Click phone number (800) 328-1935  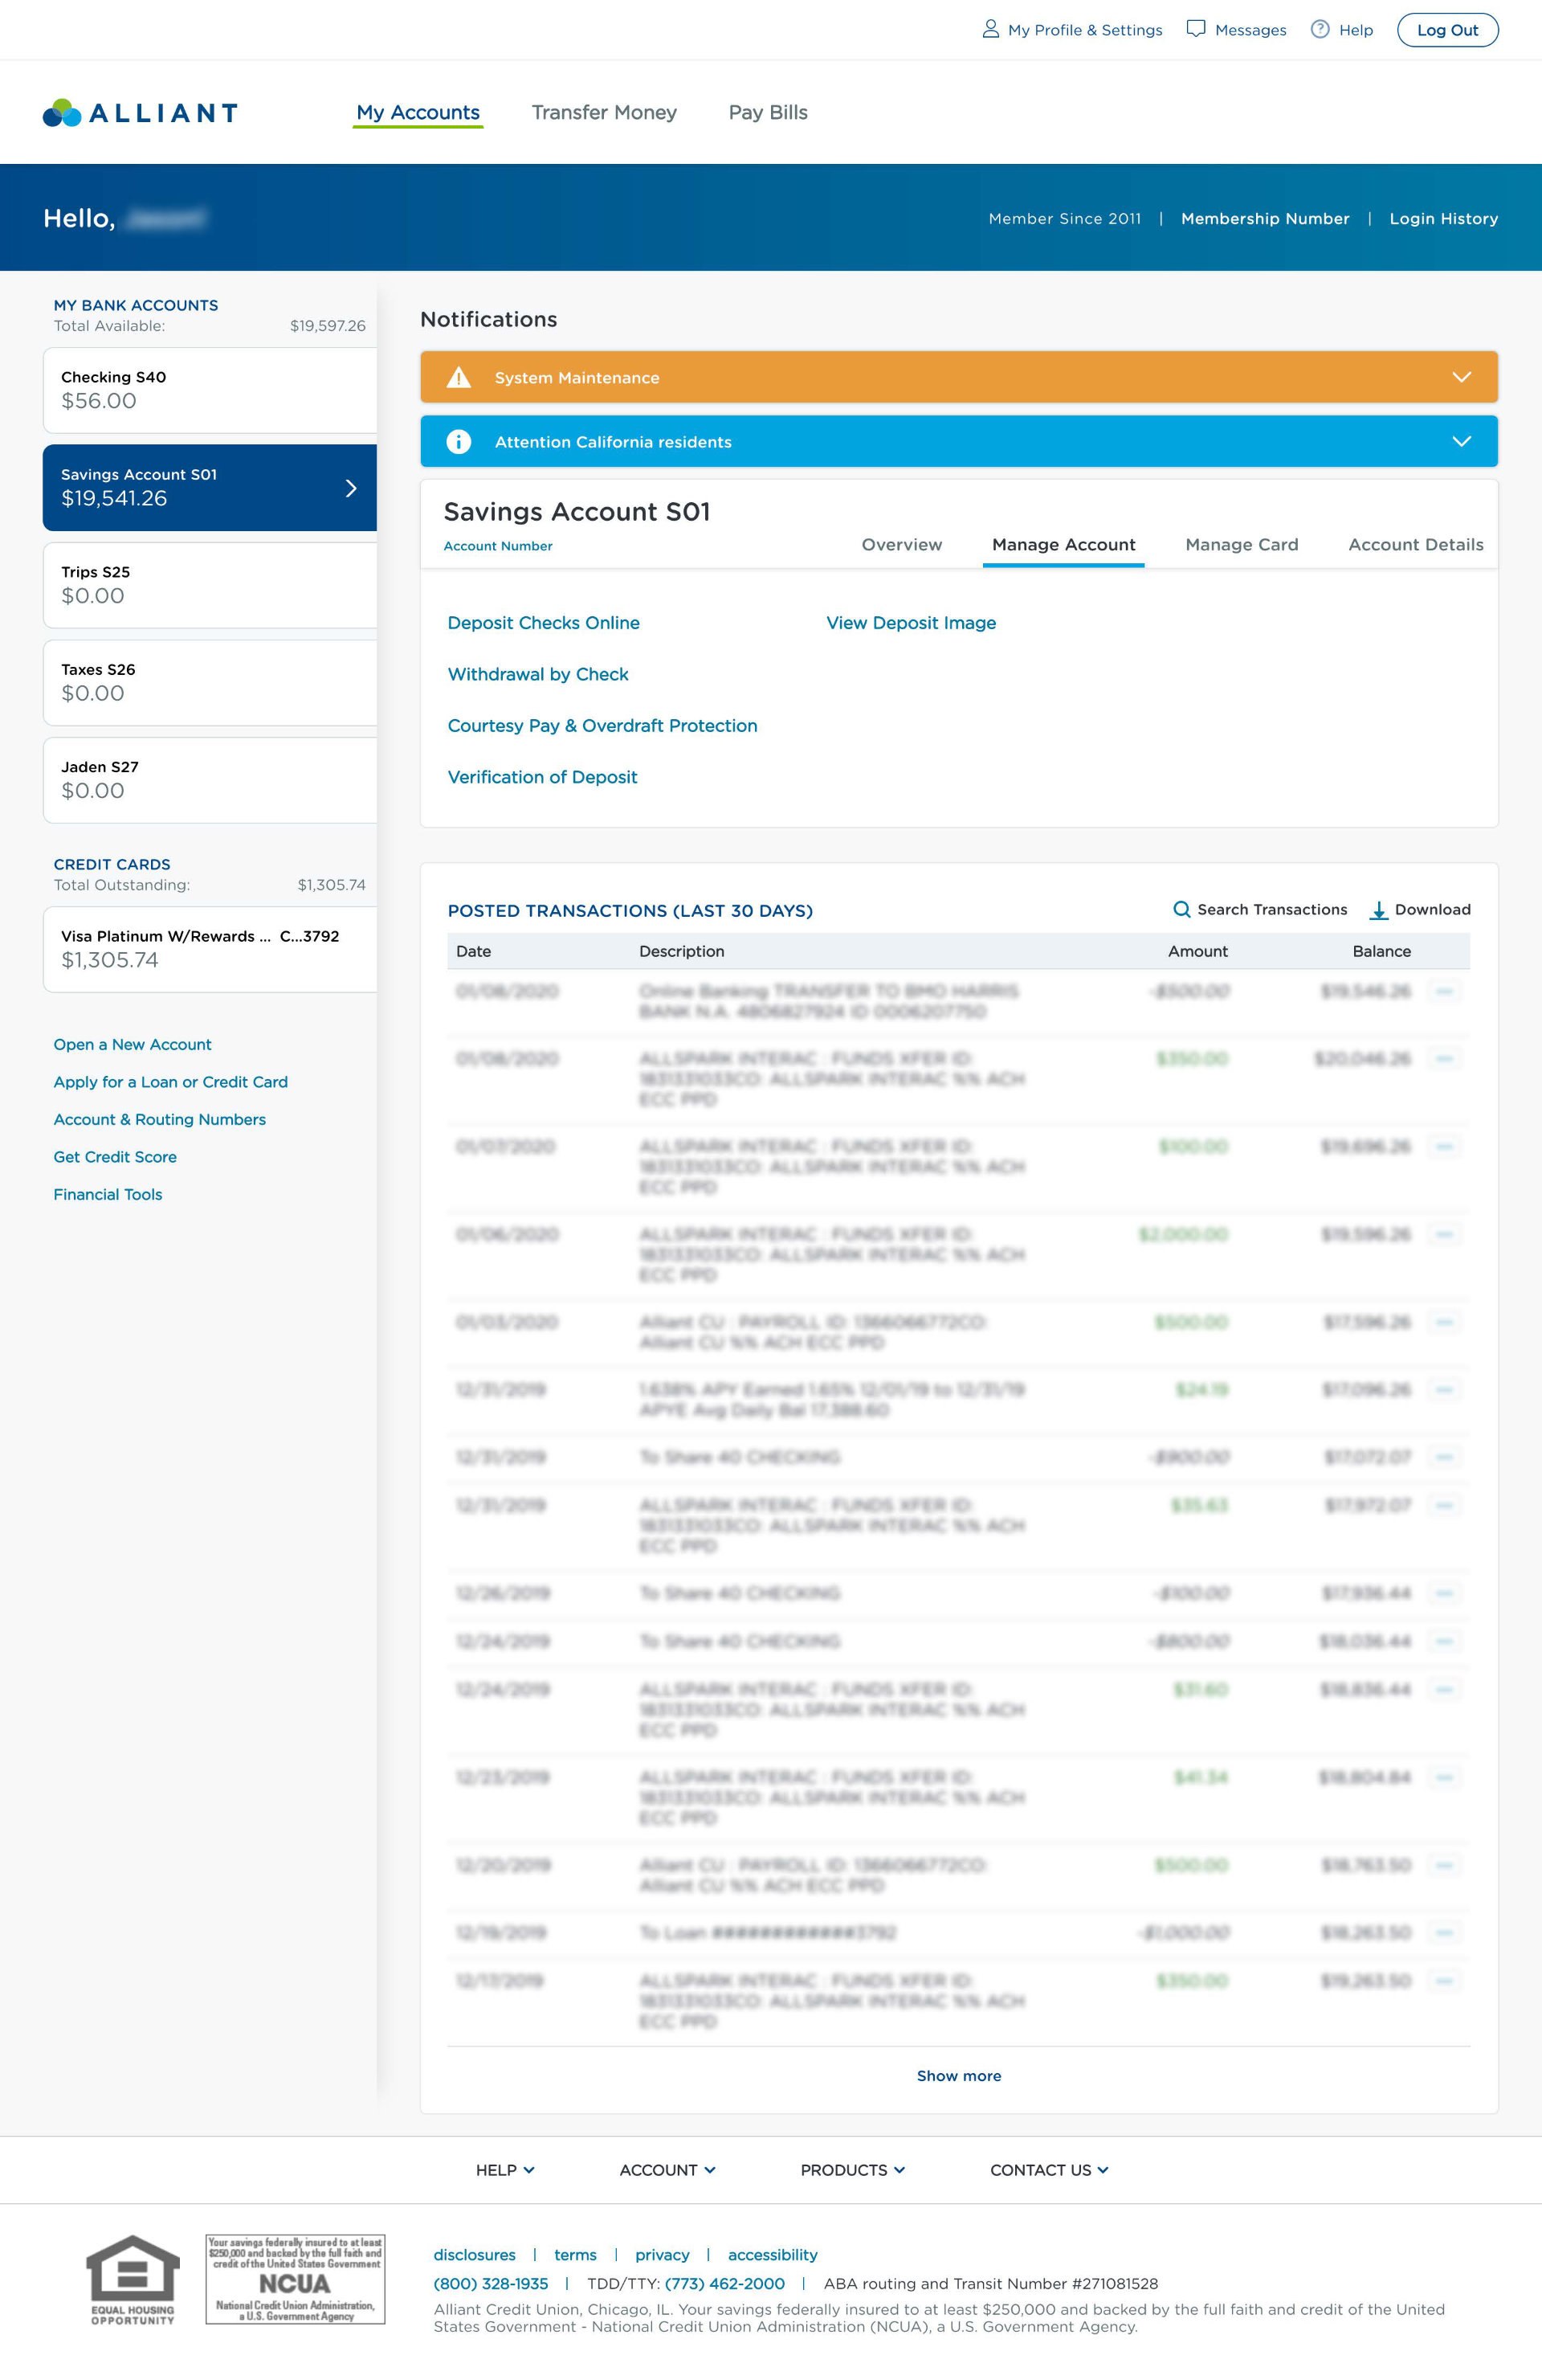click(x=491, y=2284)
